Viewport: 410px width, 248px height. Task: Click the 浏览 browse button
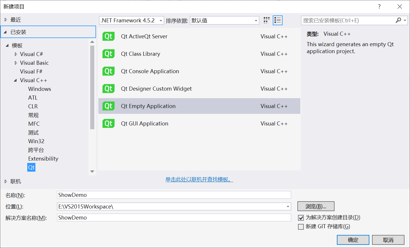tap(316, 206)
